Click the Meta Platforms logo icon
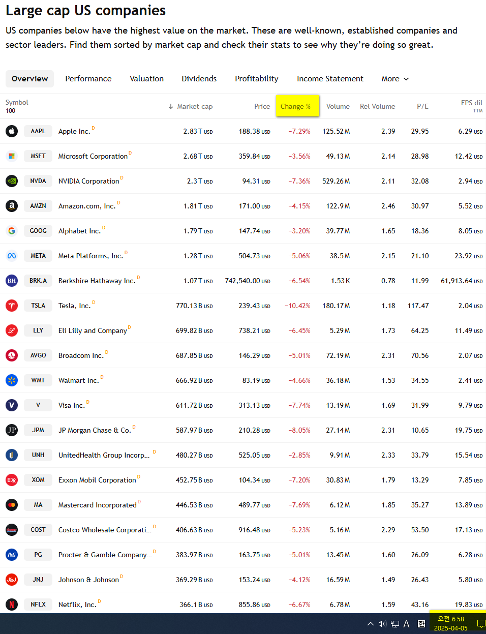The image size is (486, 634). (12, 256)
